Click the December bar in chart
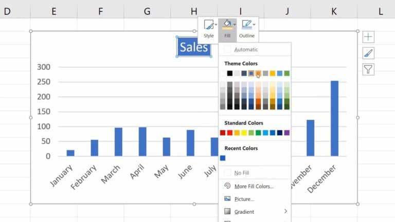The image size is (395, 222). click(334, 118)
